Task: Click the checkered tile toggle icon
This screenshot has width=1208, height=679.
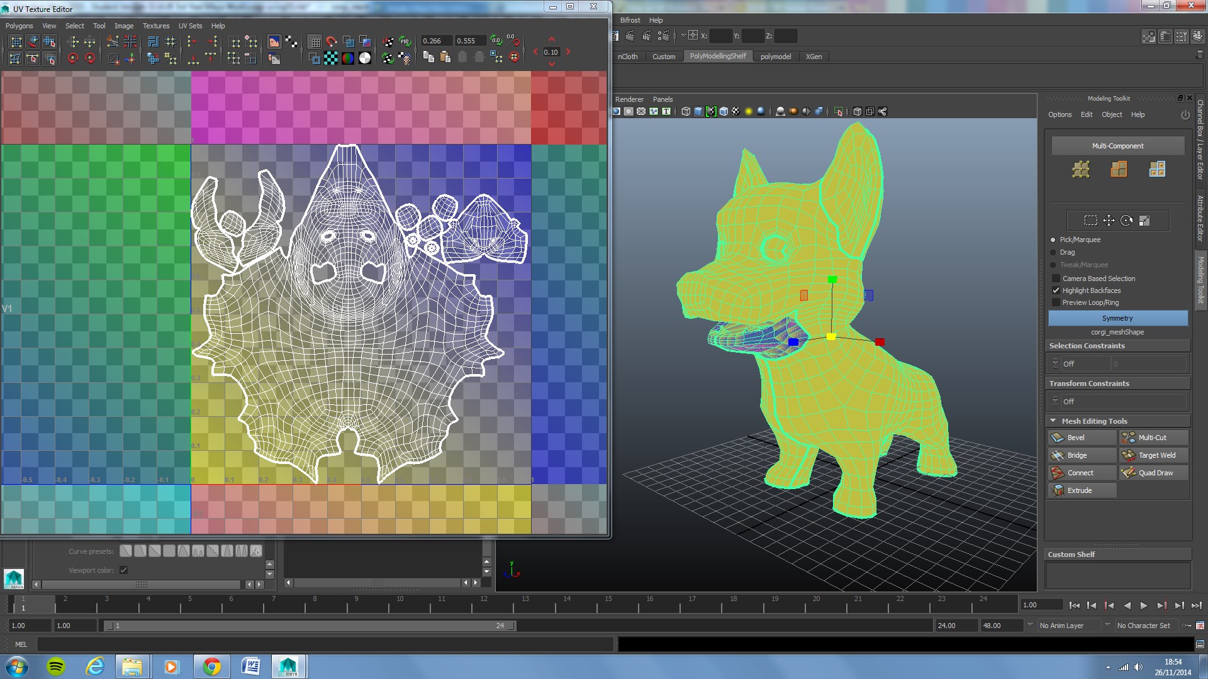Action: (x=291, y=41)
